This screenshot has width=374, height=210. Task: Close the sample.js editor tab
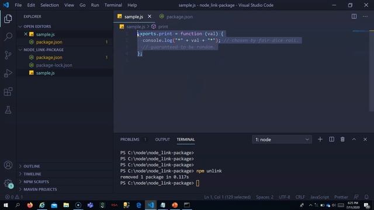(x=150, y=16)
